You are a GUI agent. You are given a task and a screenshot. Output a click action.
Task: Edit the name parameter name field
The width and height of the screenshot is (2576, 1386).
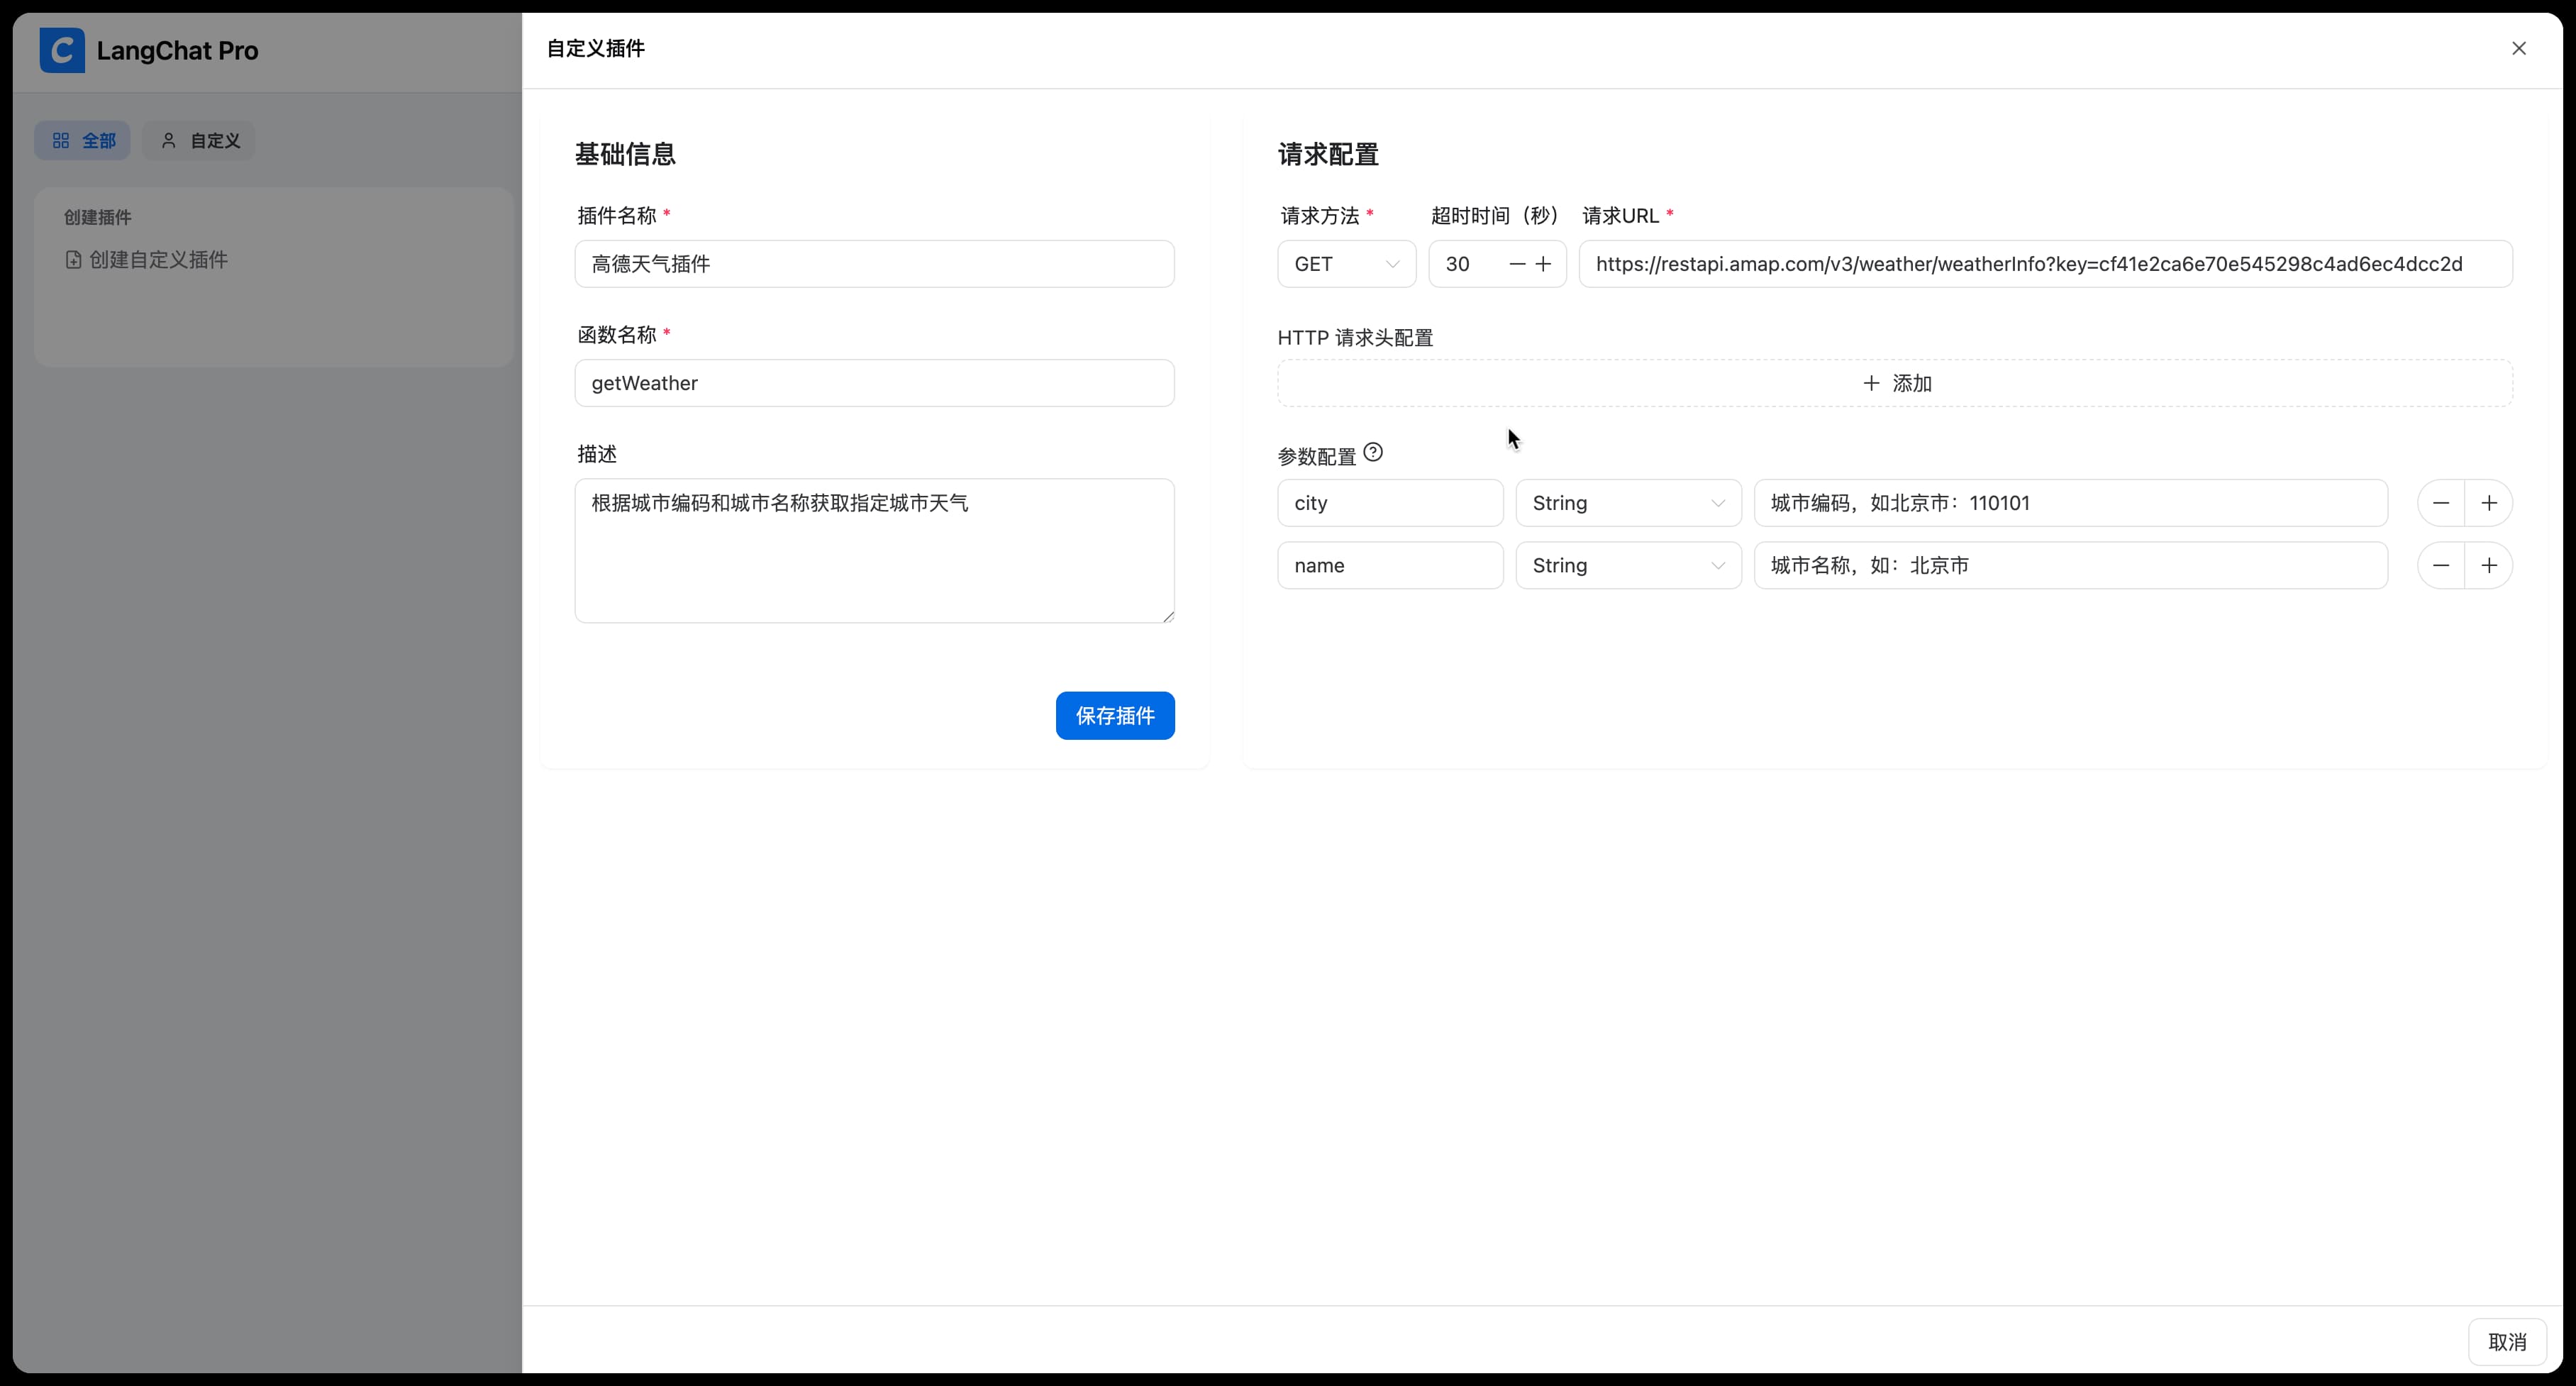(x=1390, y=566)
